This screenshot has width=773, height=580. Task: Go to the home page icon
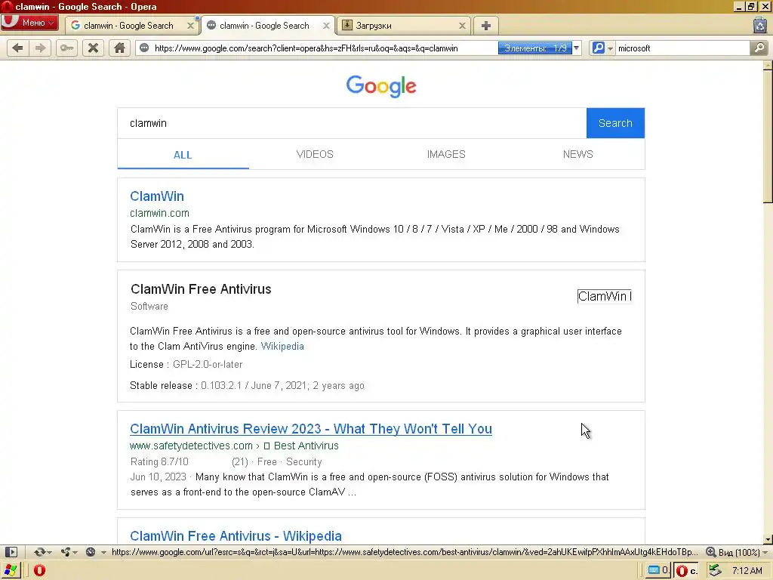click(119, 48)
